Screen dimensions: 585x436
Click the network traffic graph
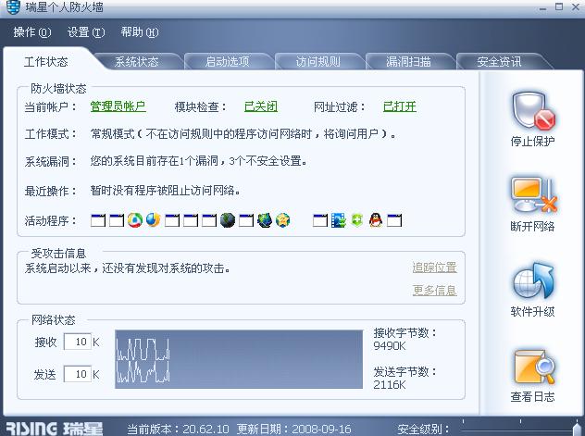point(239,359)
